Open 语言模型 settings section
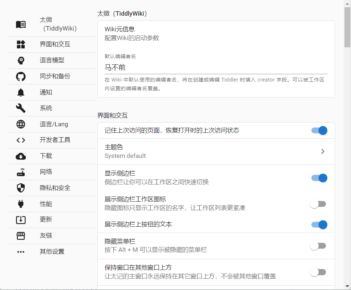Screen dimensions: 351x290 point(52,60)
